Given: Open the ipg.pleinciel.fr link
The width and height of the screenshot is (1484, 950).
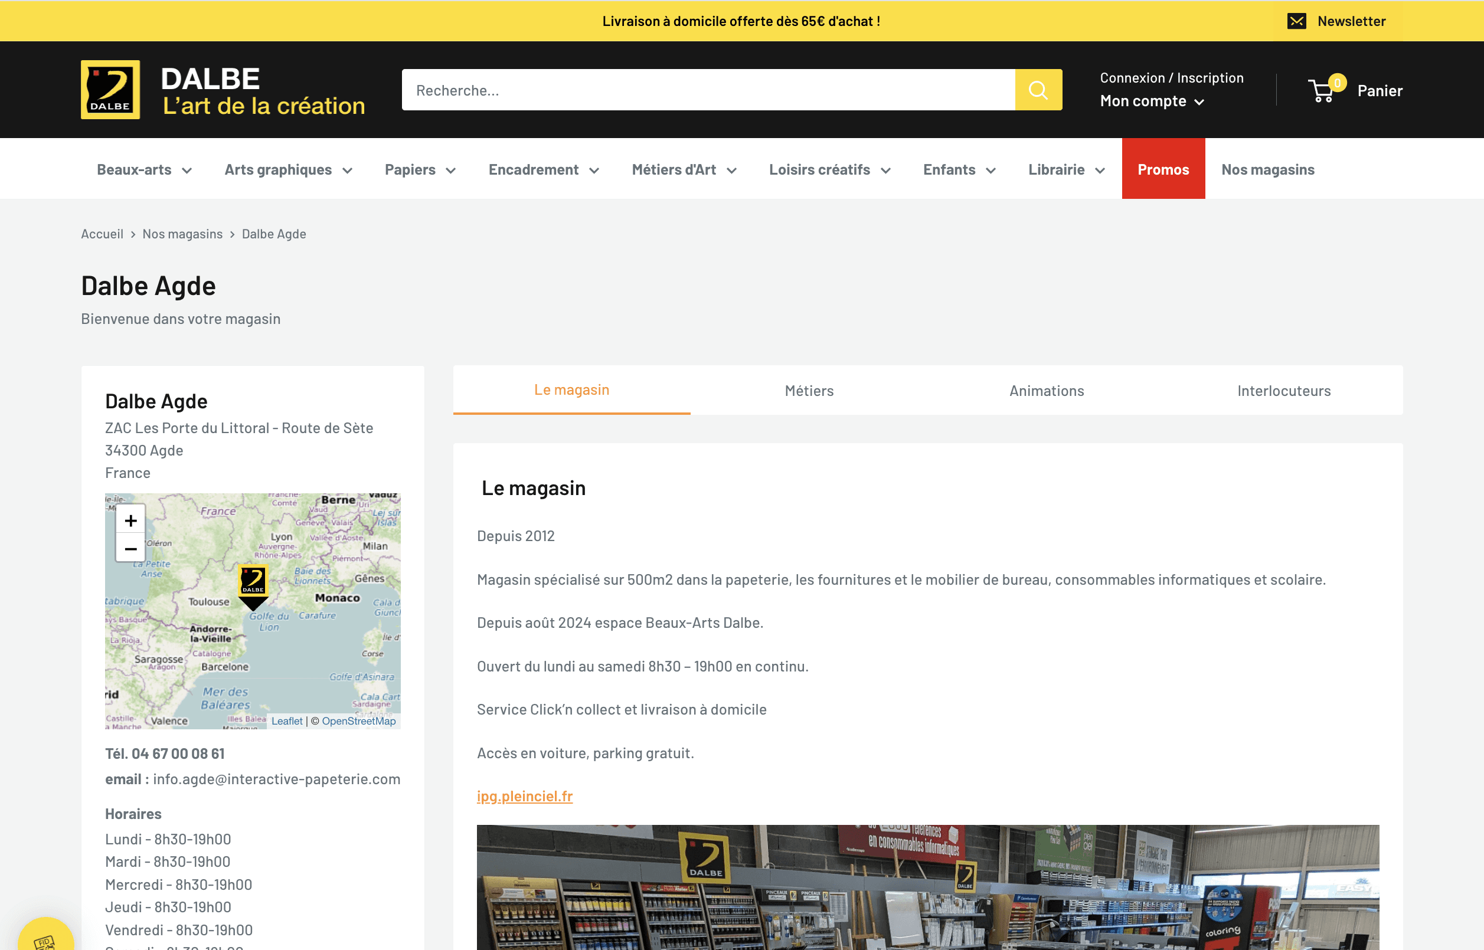Looking at the screenshot, I should tap(525, 796).
